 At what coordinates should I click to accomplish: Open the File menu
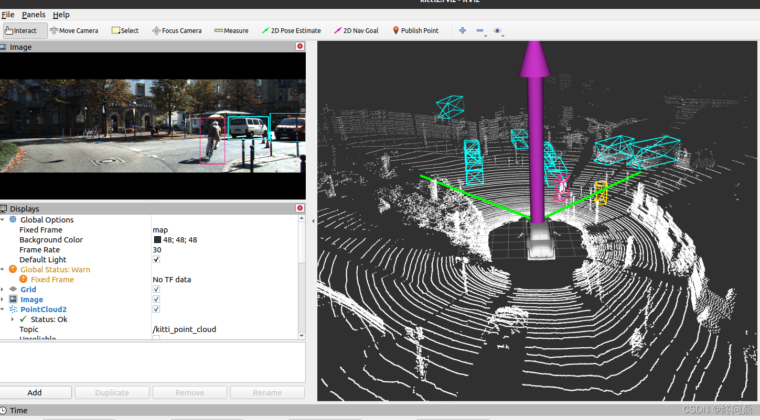(x=8, y=15)
